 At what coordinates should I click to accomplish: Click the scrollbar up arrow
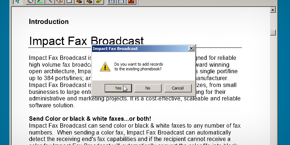coord(273,10)
